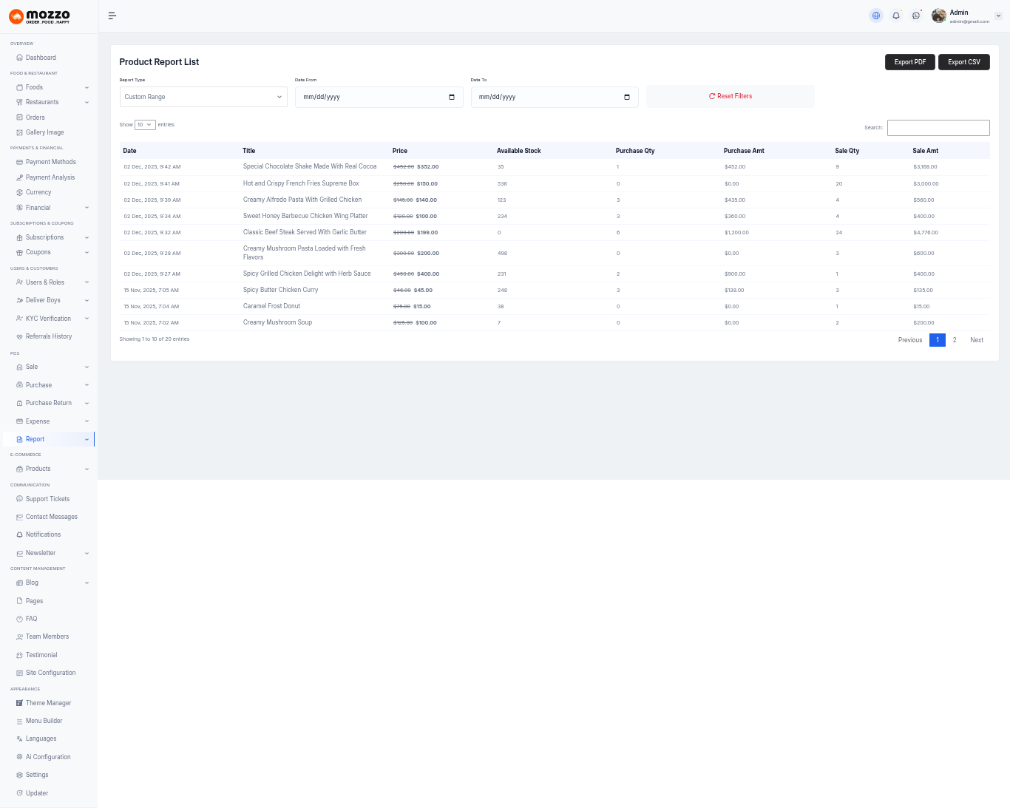The image size is (1010, 808).
Task: Open Orders in the sidebar
Action: 35,118
